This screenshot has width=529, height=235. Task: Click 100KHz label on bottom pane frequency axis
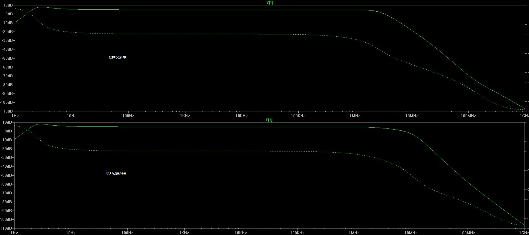(x=297, y=233)
